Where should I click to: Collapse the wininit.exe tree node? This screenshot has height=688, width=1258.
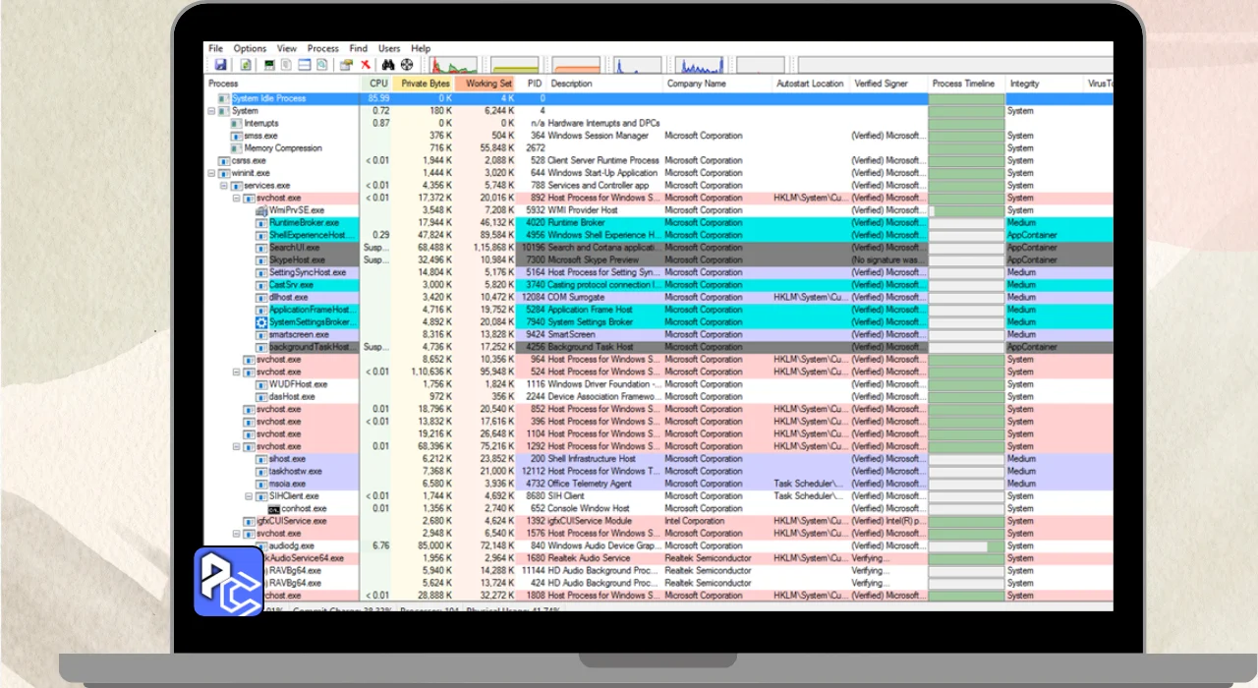[x=211, y=173]
